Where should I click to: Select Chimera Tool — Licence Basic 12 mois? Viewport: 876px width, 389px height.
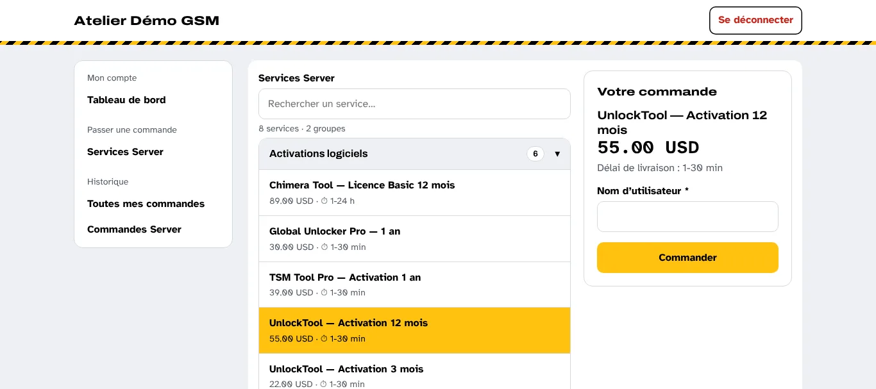coord(414,193)
